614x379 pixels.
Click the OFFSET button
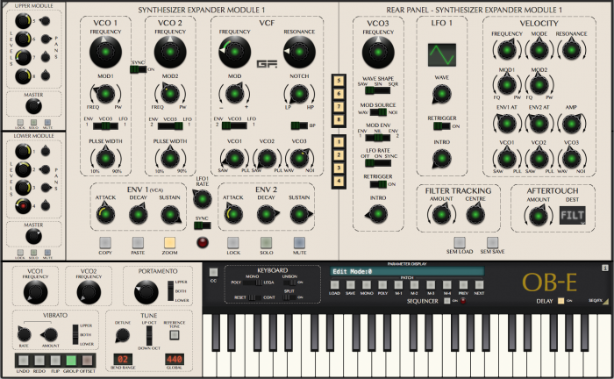pyautogui.click(x=87, y=361)
